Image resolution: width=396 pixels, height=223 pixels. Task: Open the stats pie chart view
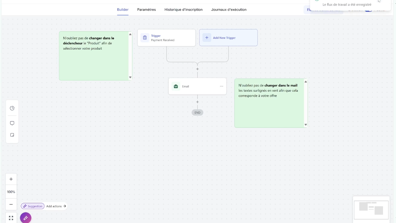12,108
